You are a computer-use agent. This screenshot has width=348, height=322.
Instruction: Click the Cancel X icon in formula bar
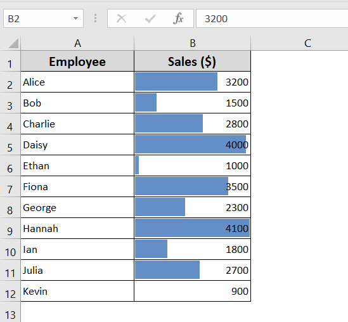122,18
